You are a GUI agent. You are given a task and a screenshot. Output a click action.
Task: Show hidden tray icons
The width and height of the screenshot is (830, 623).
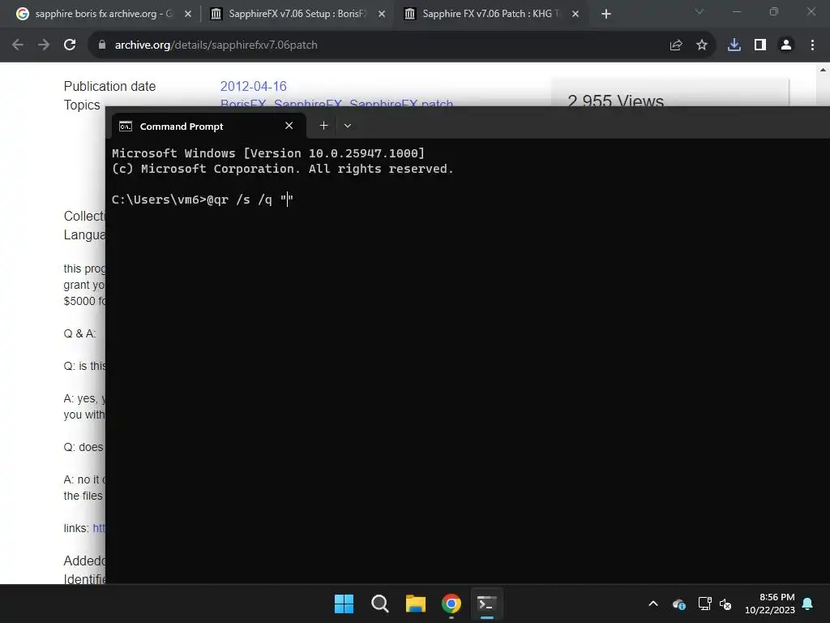tap(653, 604)
